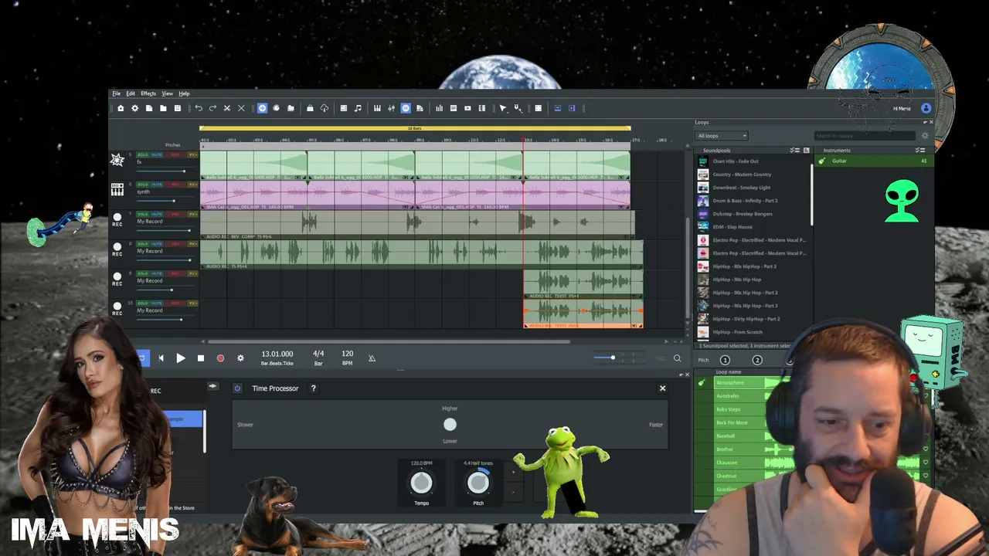This screenshot has width=989, height=556.
Task: Open the View menu
Action: click(167, 93)
